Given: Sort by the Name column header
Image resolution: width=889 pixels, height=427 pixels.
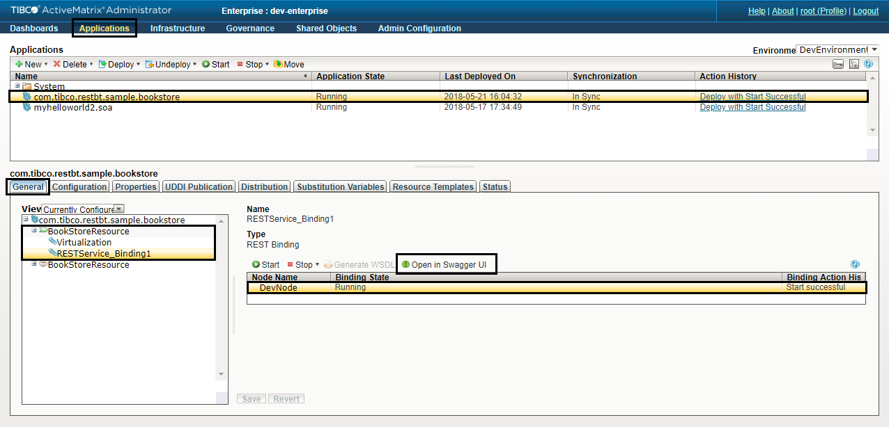Looking at the screenshot, I should coord(161,76).
